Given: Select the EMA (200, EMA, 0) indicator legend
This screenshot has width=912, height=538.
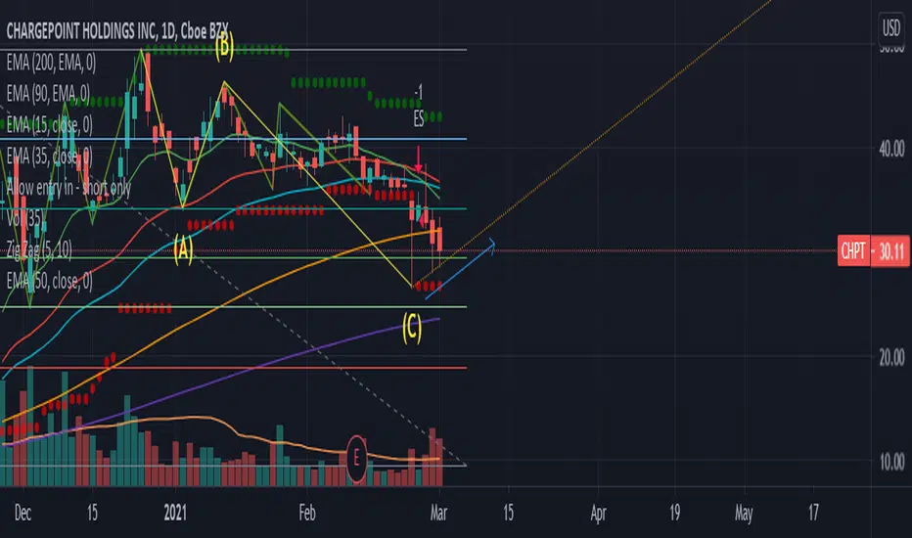Looking at the screenshot, I should 51,63.
